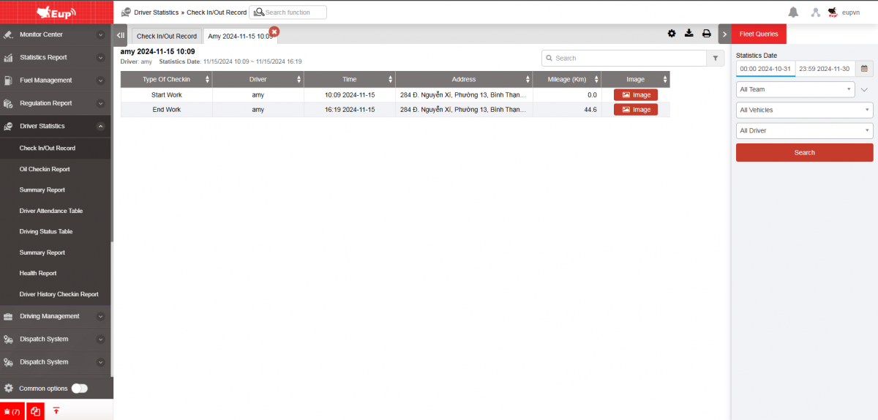Toggle the Common options switch
The width and height of the screenshot is (878, 420).
pyautogui.click(x=79, y=389)
